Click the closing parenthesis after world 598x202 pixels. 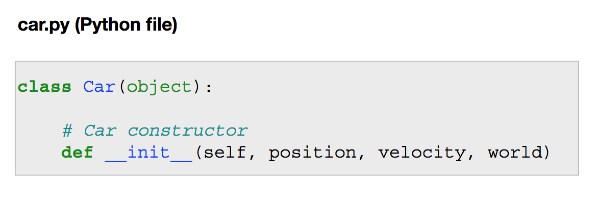point(546,154)
